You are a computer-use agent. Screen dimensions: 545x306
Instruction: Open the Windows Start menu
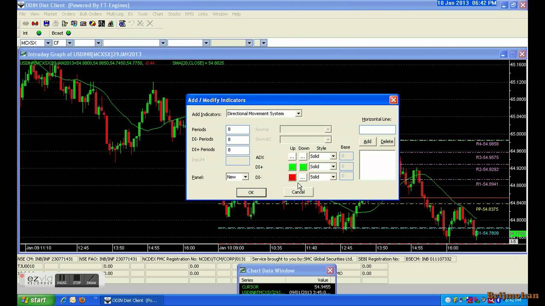click(x=34, y=300)
